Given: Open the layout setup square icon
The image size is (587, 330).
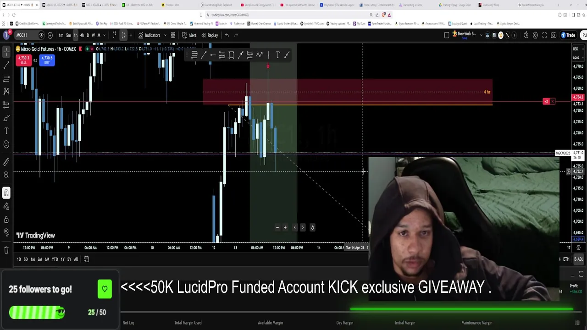Looking at the screenshot, I should 447,35.
